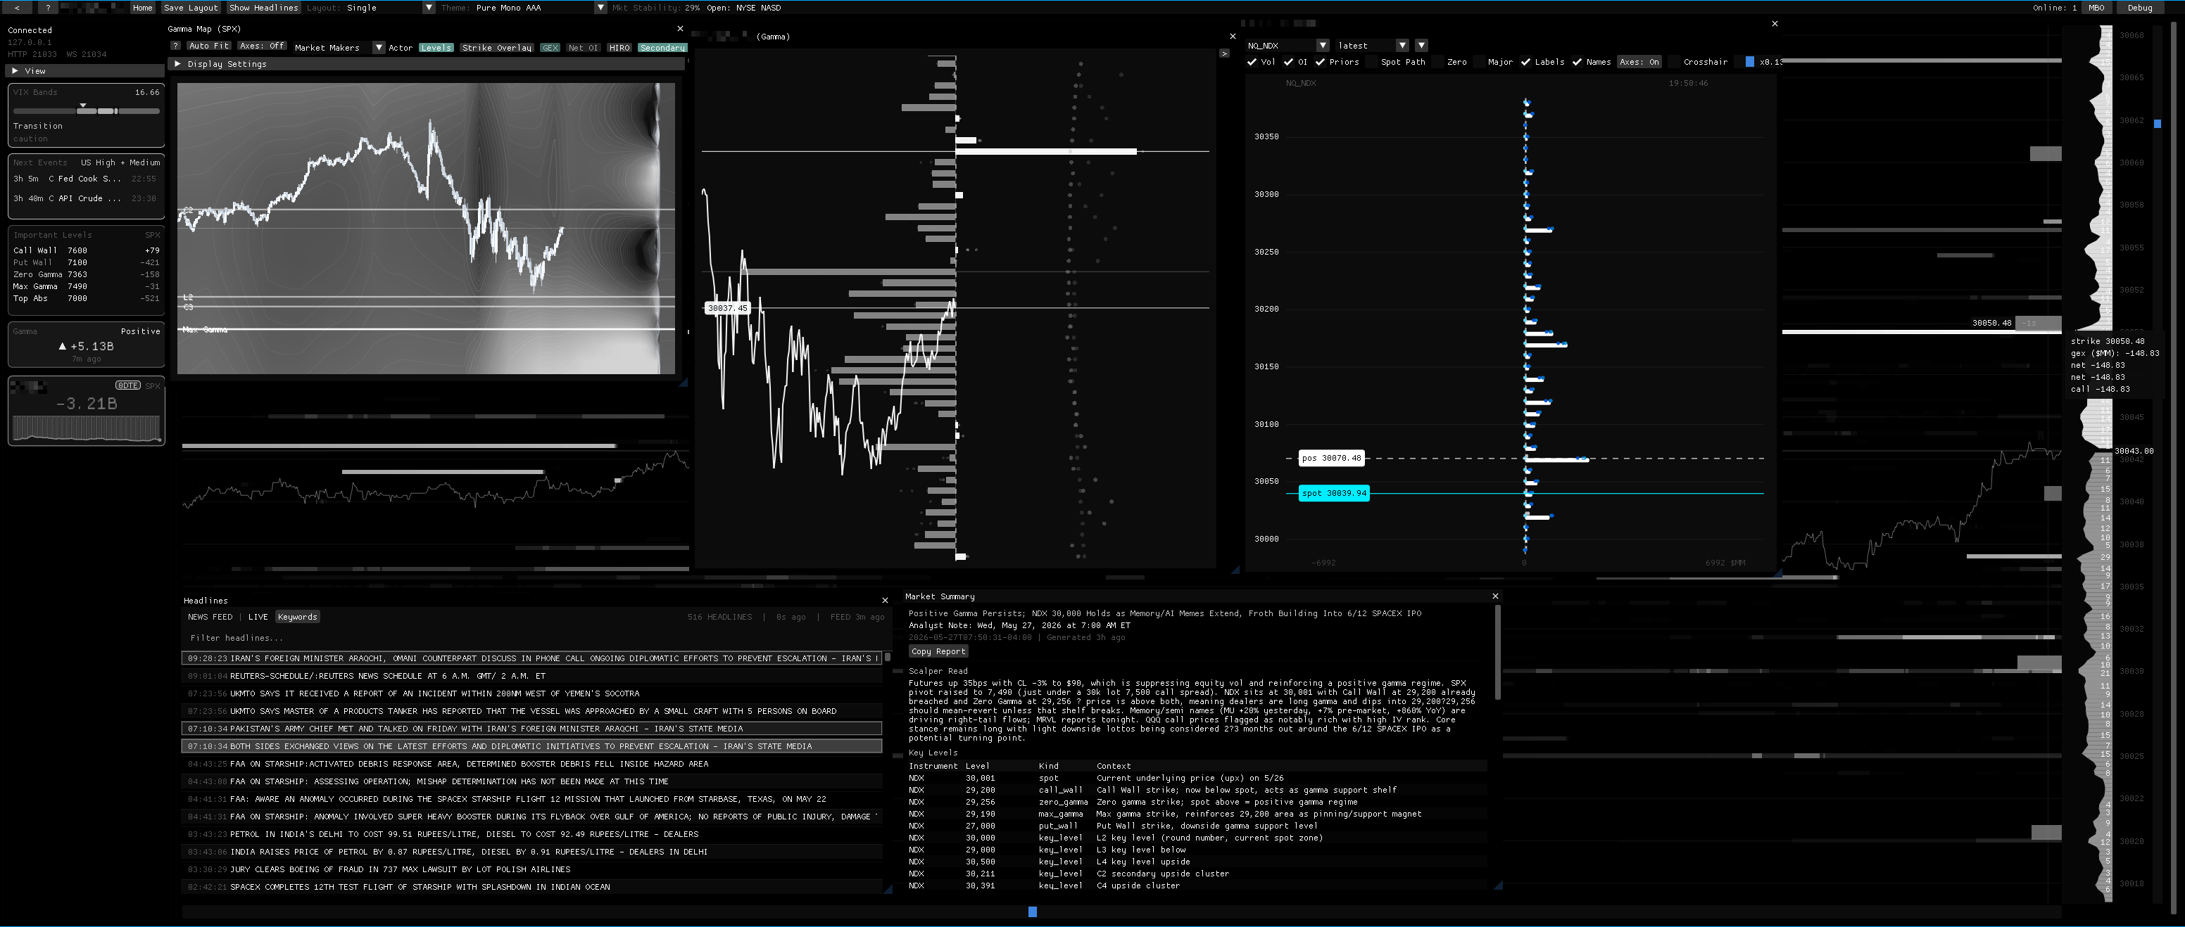Click the x0.13 scale slider handle

click(1749, 62)
